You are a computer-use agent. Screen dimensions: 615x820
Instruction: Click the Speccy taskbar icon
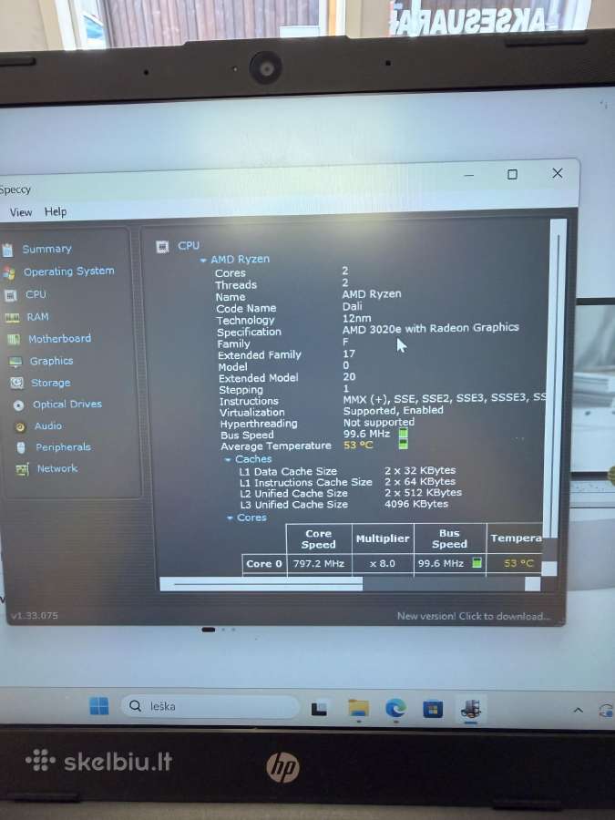[471, 709]
